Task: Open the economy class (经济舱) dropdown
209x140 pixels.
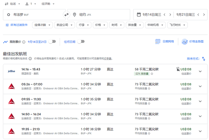Action: coord(48,4)
